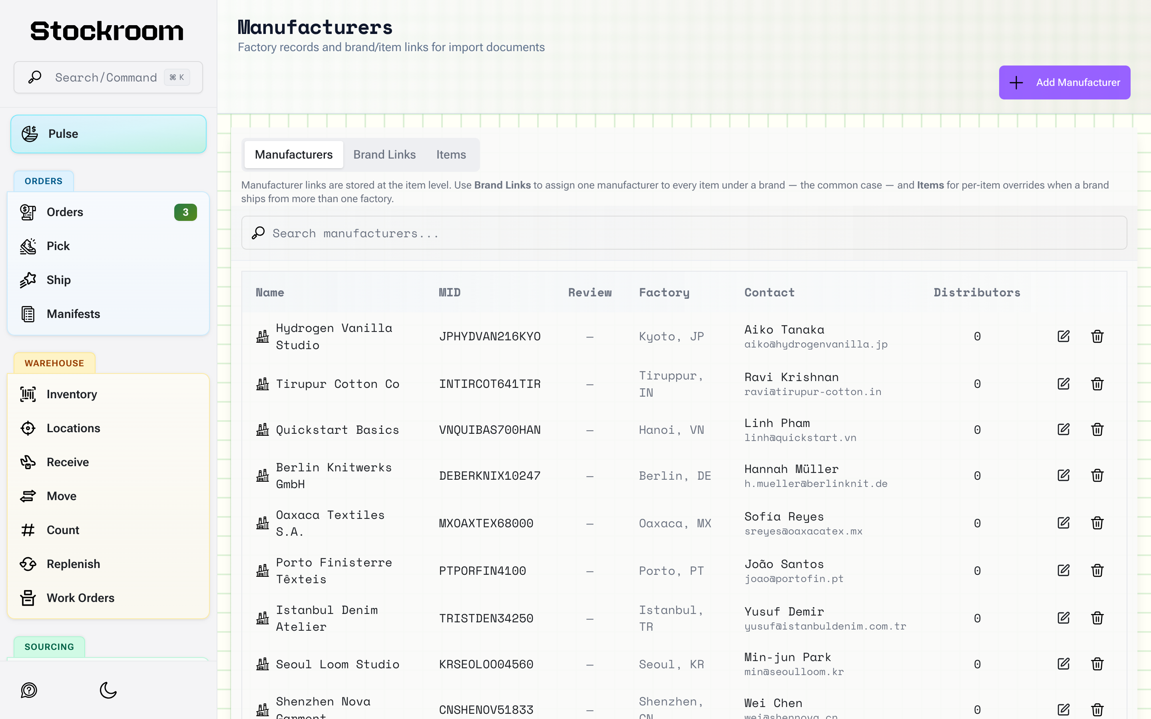This screenshot has width=1151, height=719.
Task: Focus the Search manufacturers field
Action: tap(684, 233)
